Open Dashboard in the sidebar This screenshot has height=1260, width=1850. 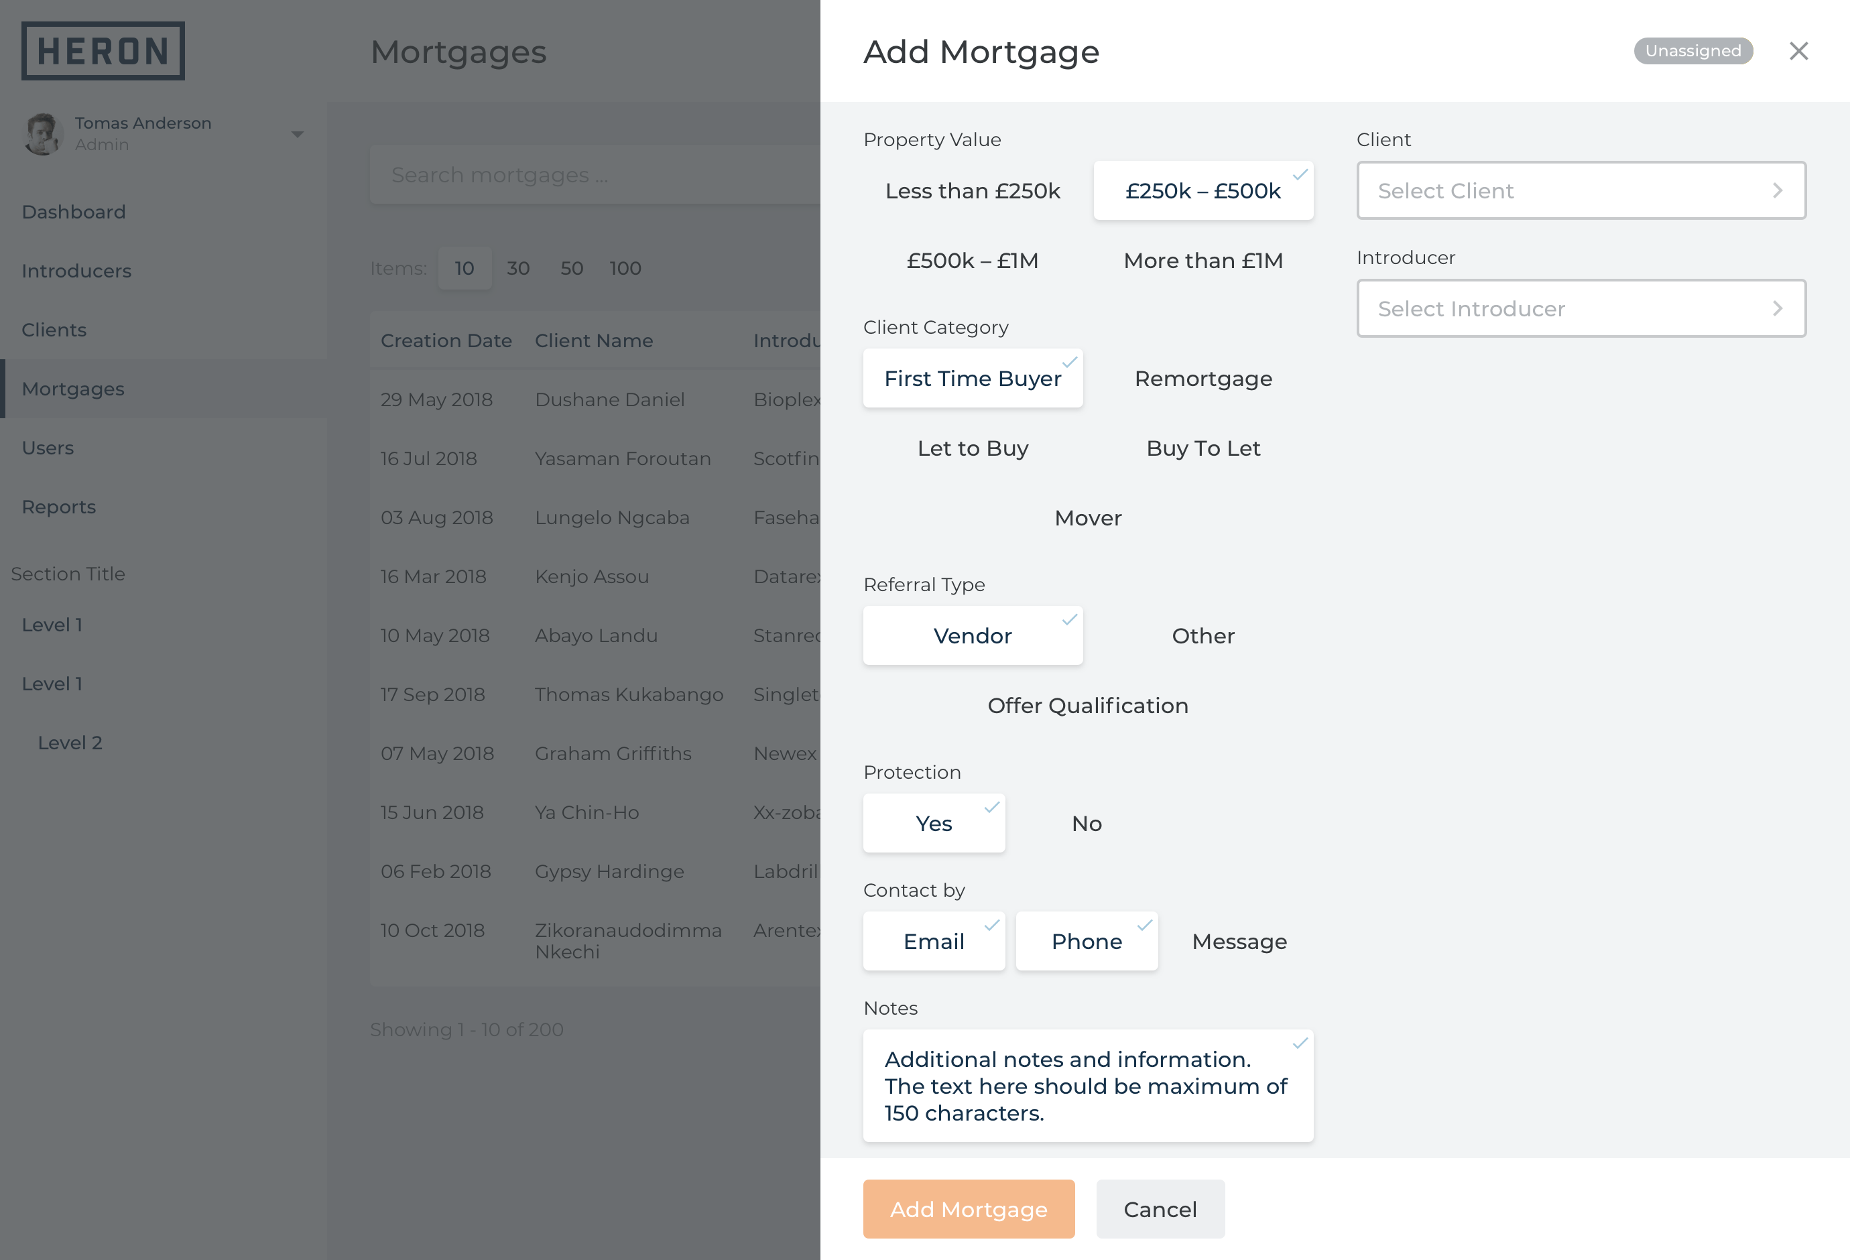[x=163, y=212]
